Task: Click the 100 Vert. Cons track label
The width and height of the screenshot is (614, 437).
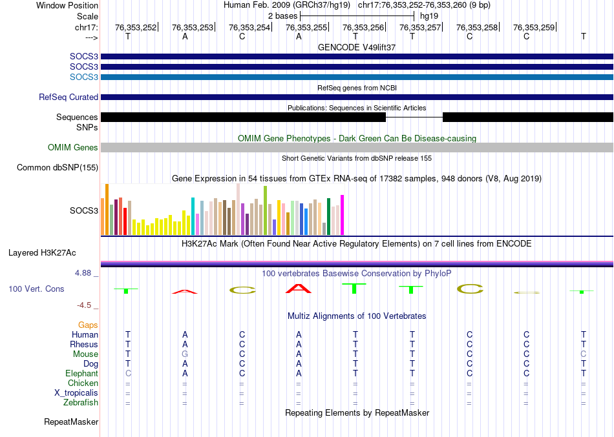Action: [36, 289]
